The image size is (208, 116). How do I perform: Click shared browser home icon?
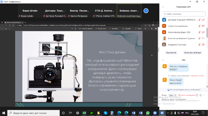[13, 25]
